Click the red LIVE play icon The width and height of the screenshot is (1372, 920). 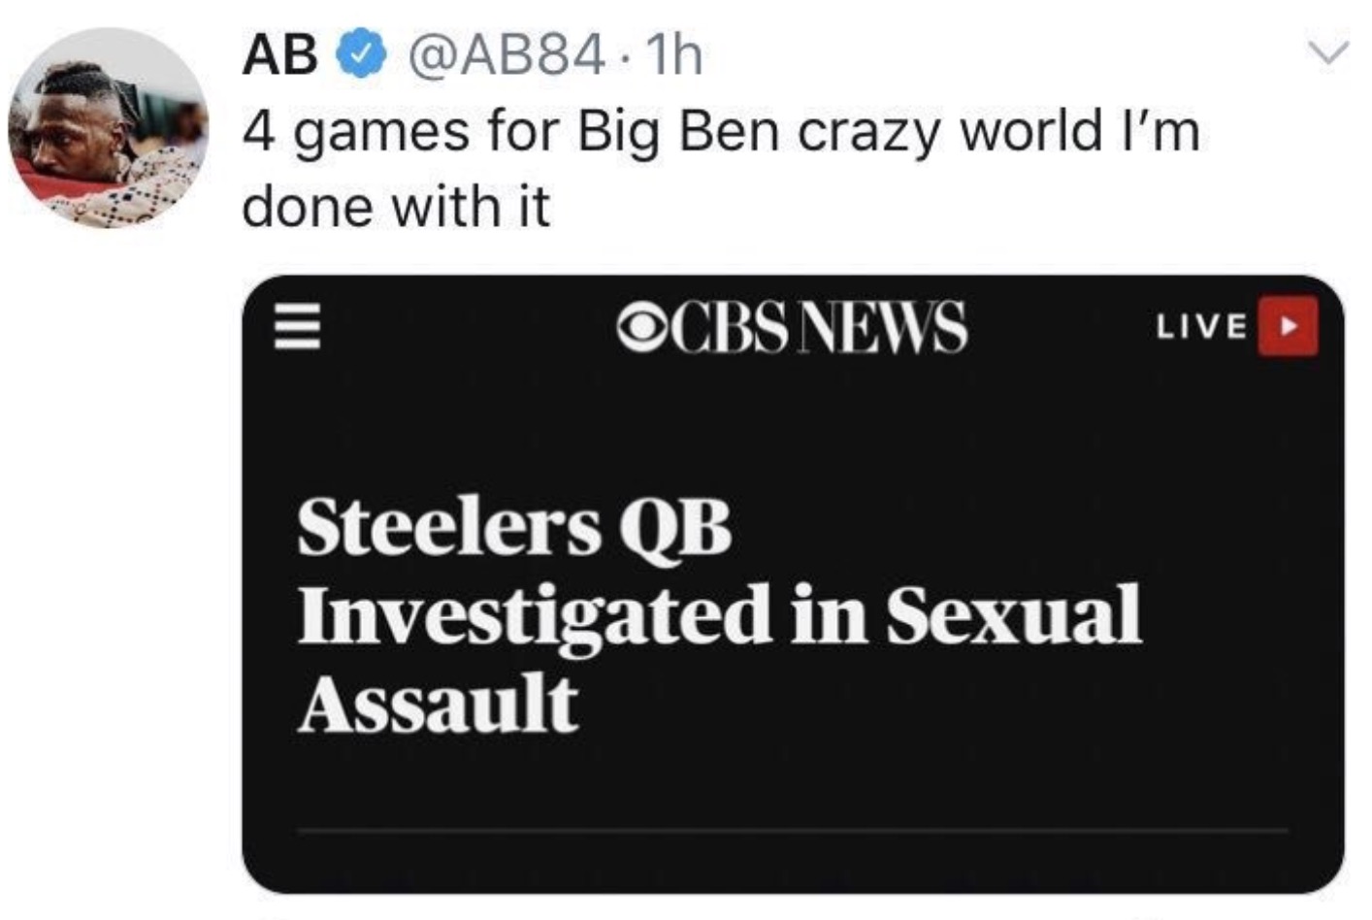(1288, 326)
